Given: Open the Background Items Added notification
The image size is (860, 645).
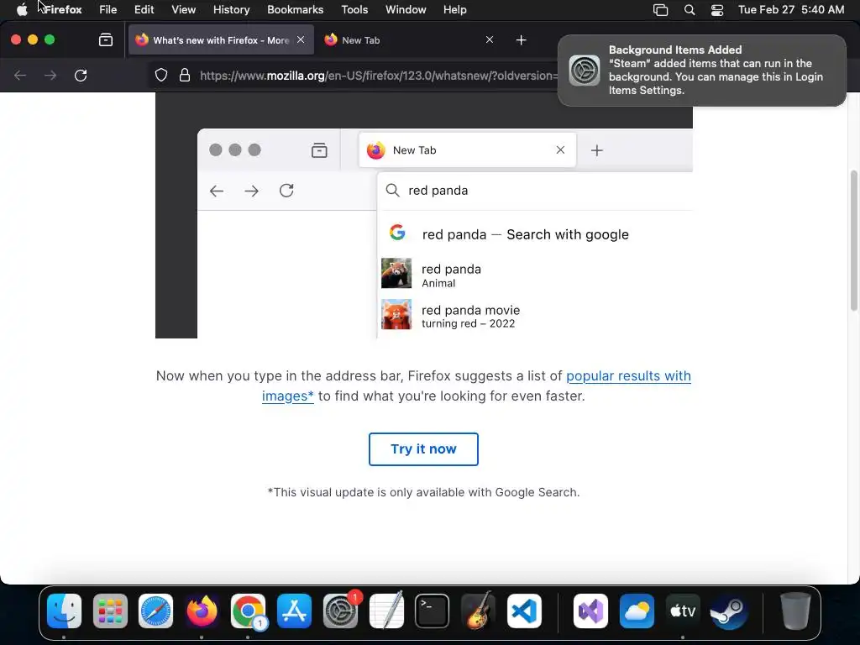Looking at the screenshot, I should click(702, 71).
